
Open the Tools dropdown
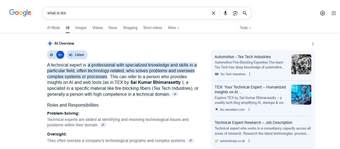tap(245, 28)
